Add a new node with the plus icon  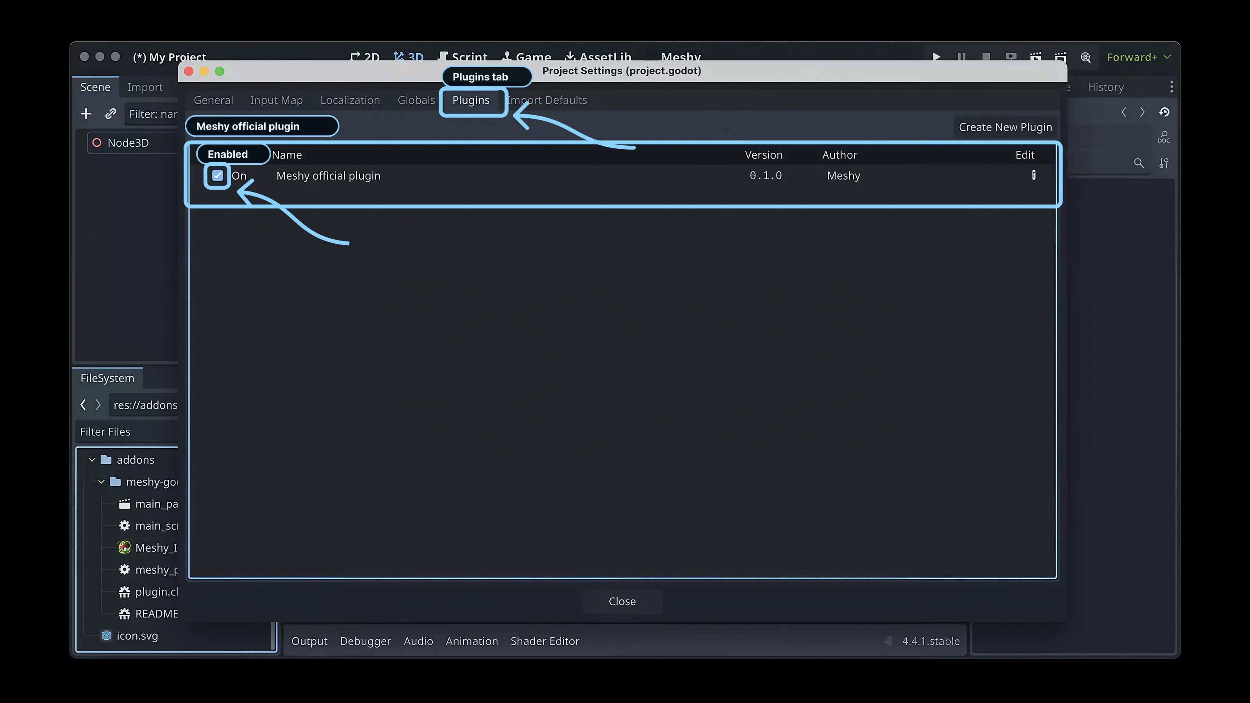click(86, 114)
